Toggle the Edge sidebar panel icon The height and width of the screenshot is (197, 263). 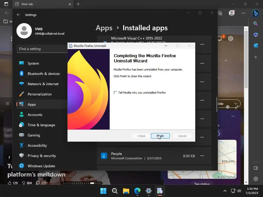(256, 168)
